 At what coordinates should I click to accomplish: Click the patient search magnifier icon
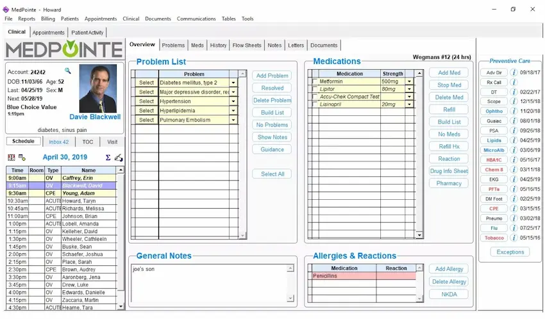point(68,71)
